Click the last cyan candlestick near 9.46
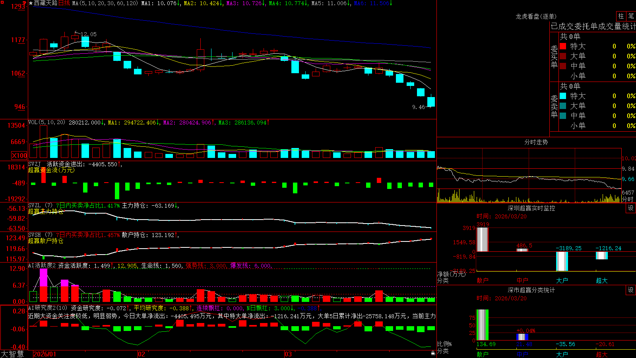The width and height of the screenshot is (636, 358). point(431,101)
